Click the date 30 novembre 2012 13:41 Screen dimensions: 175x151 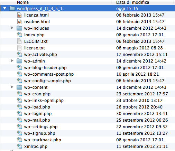pos(142,114)
